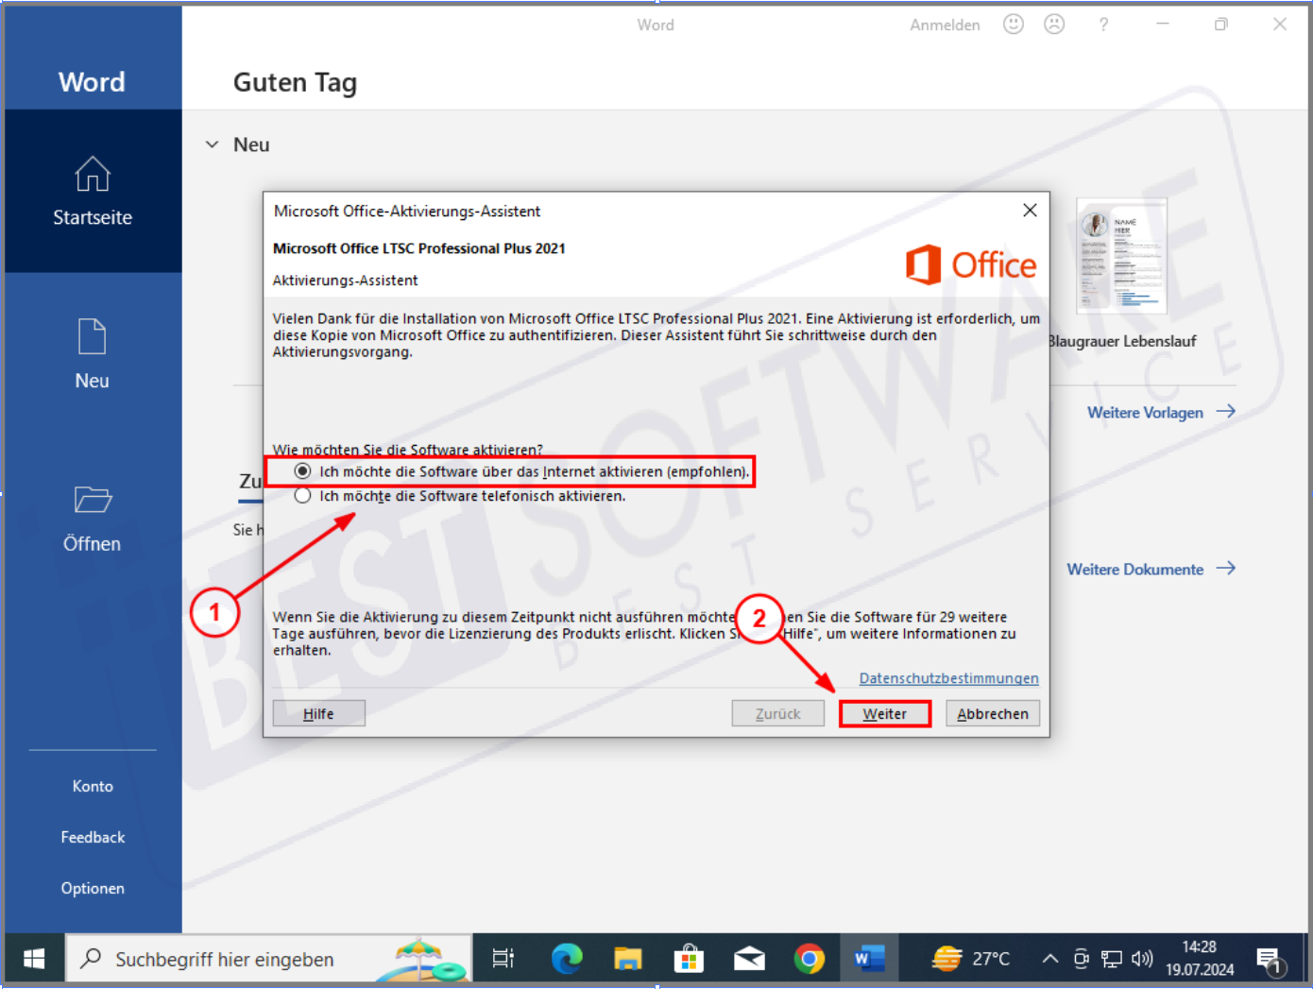Send a smile feedback via smiley icon
1313x989 pixels.
[1014, 25]
